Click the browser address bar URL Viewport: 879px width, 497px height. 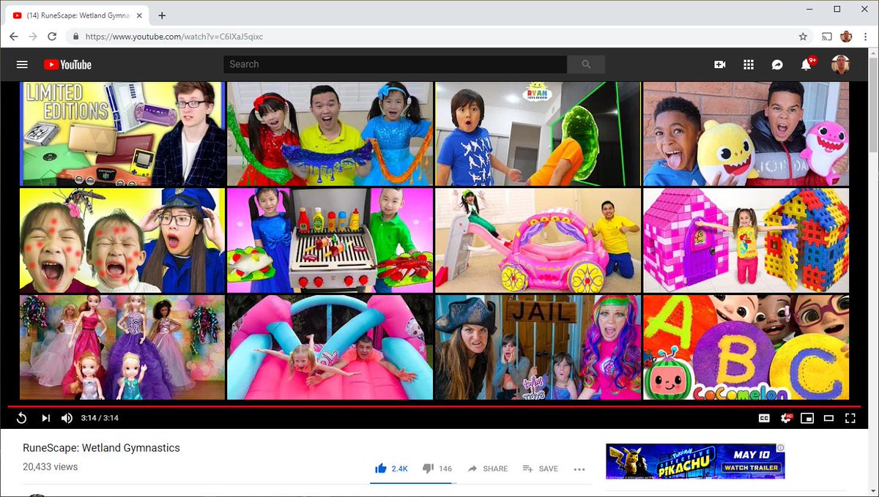[x=174, y=37]
